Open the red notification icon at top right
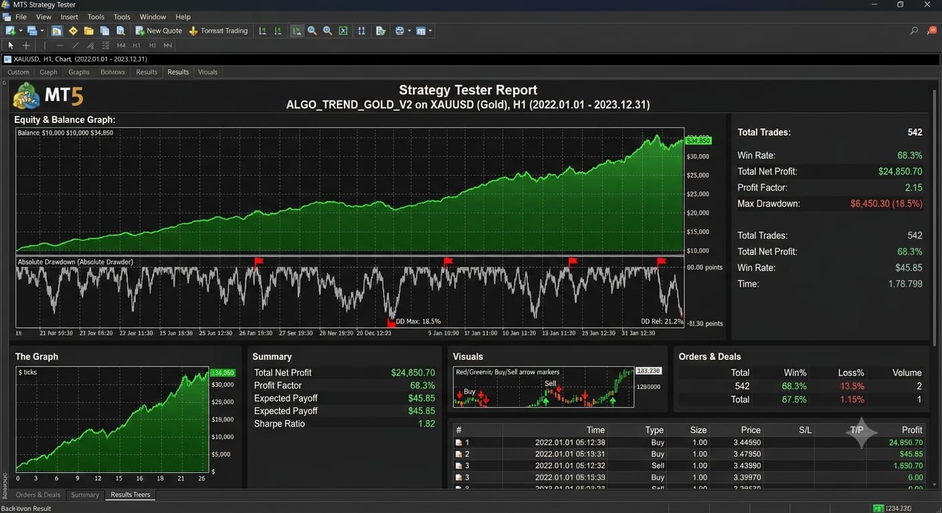 (x=933, y=31)
